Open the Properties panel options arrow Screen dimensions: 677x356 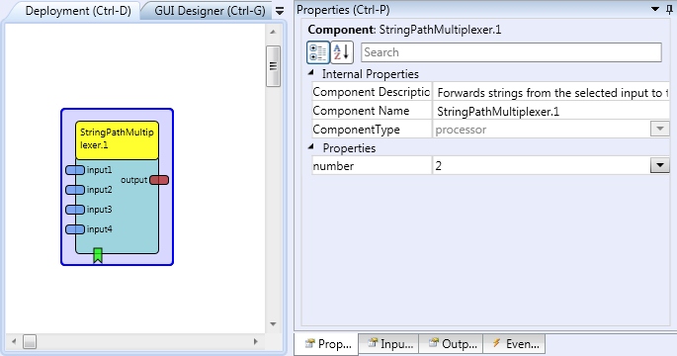pos(655,9)
